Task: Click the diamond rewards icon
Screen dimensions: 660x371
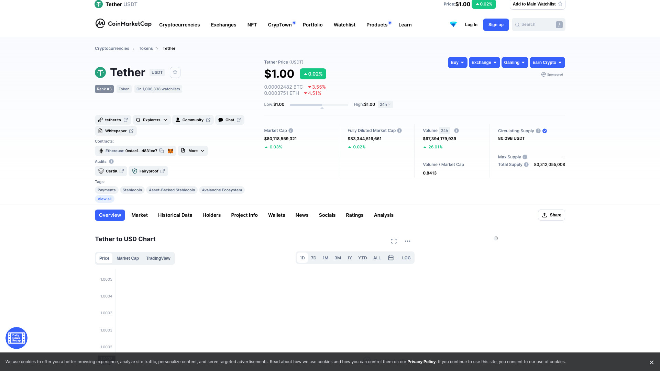Action: tap(453, 24)
